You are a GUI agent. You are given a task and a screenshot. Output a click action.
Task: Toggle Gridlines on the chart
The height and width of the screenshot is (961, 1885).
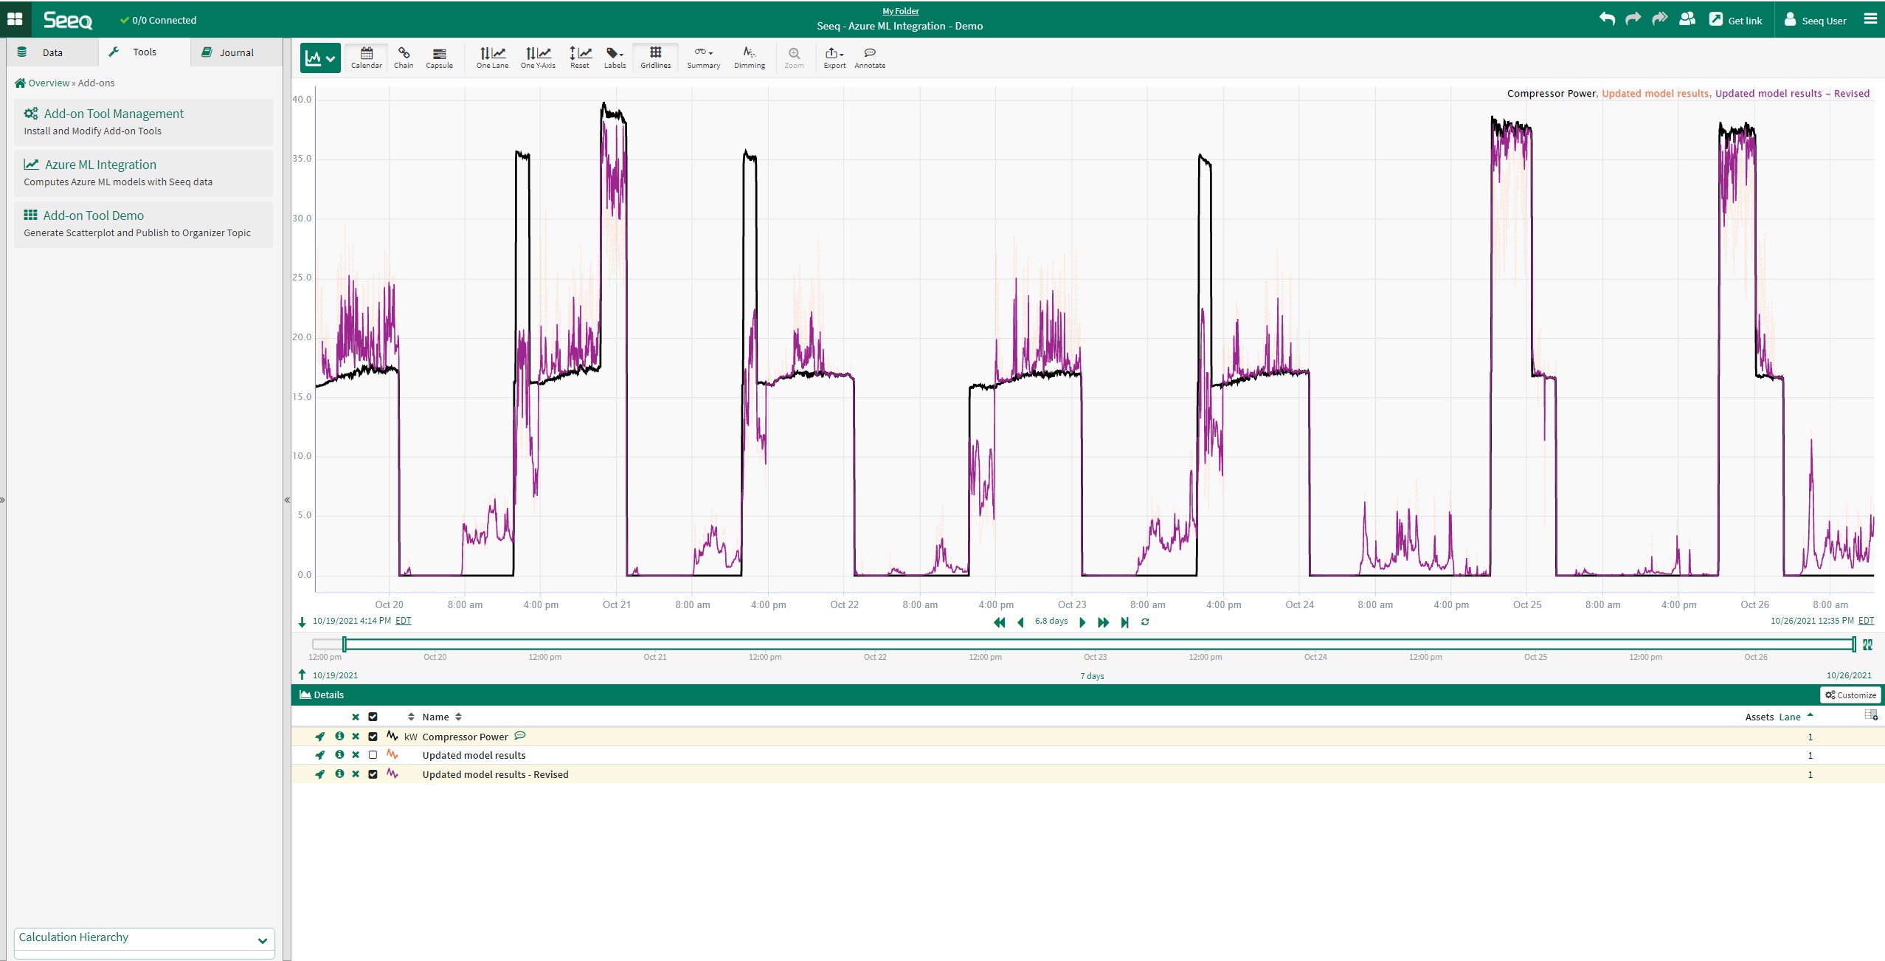pyautogui.click(x=655, y=57)
